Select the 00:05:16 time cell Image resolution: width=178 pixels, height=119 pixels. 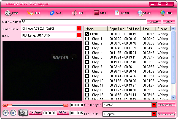click(x=148, y=95)
